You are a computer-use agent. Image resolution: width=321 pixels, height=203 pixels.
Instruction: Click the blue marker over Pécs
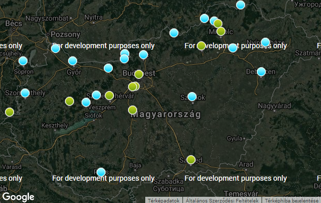[101, 172]
